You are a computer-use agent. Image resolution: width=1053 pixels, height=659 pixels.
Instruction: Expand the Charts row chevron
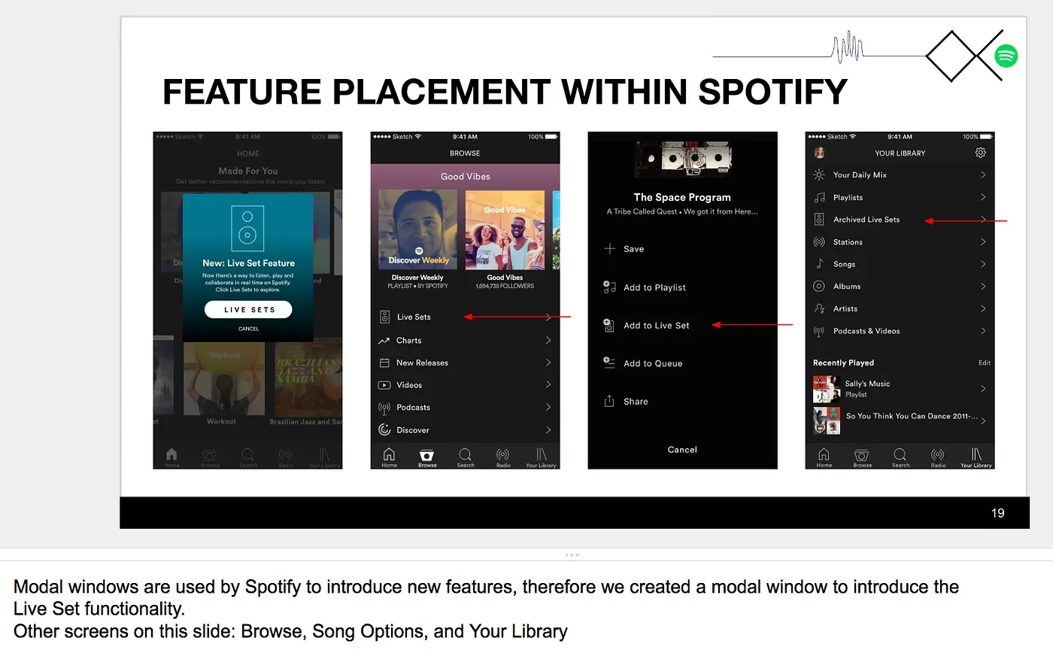click(x=548, y=340)
